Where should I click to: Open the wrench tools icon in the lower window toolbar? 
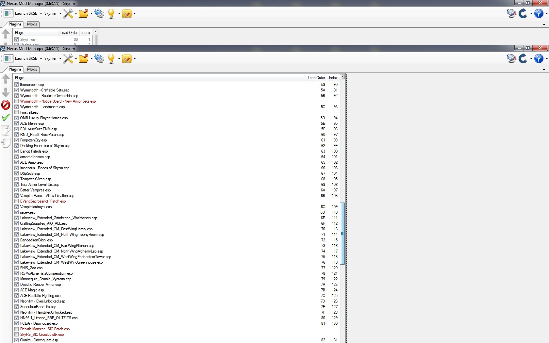coord(68,58)
